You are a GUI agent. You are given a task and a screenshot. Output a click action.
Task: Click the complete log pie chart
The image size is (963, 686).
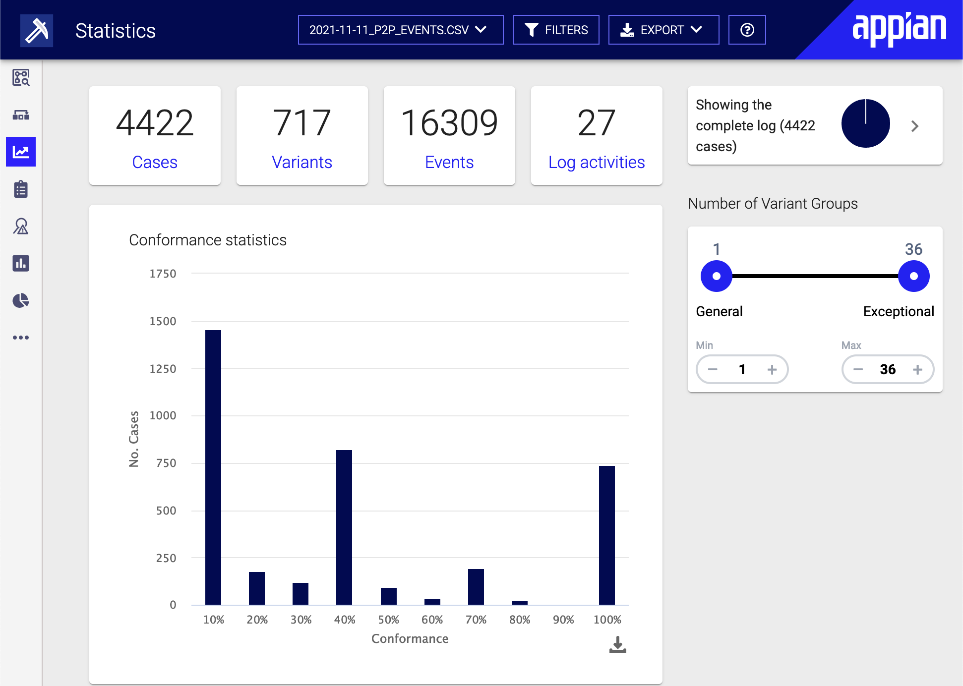click(865, 123)
